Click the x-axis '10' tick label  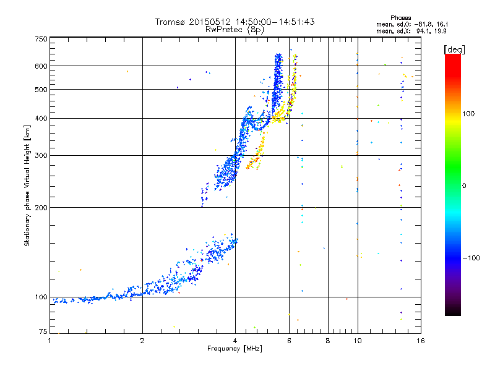[358, 341]
